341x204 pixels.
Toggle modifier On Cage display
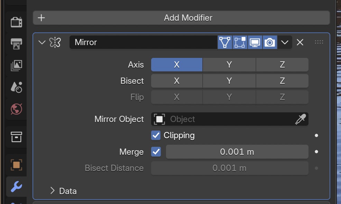coord(225,42)
